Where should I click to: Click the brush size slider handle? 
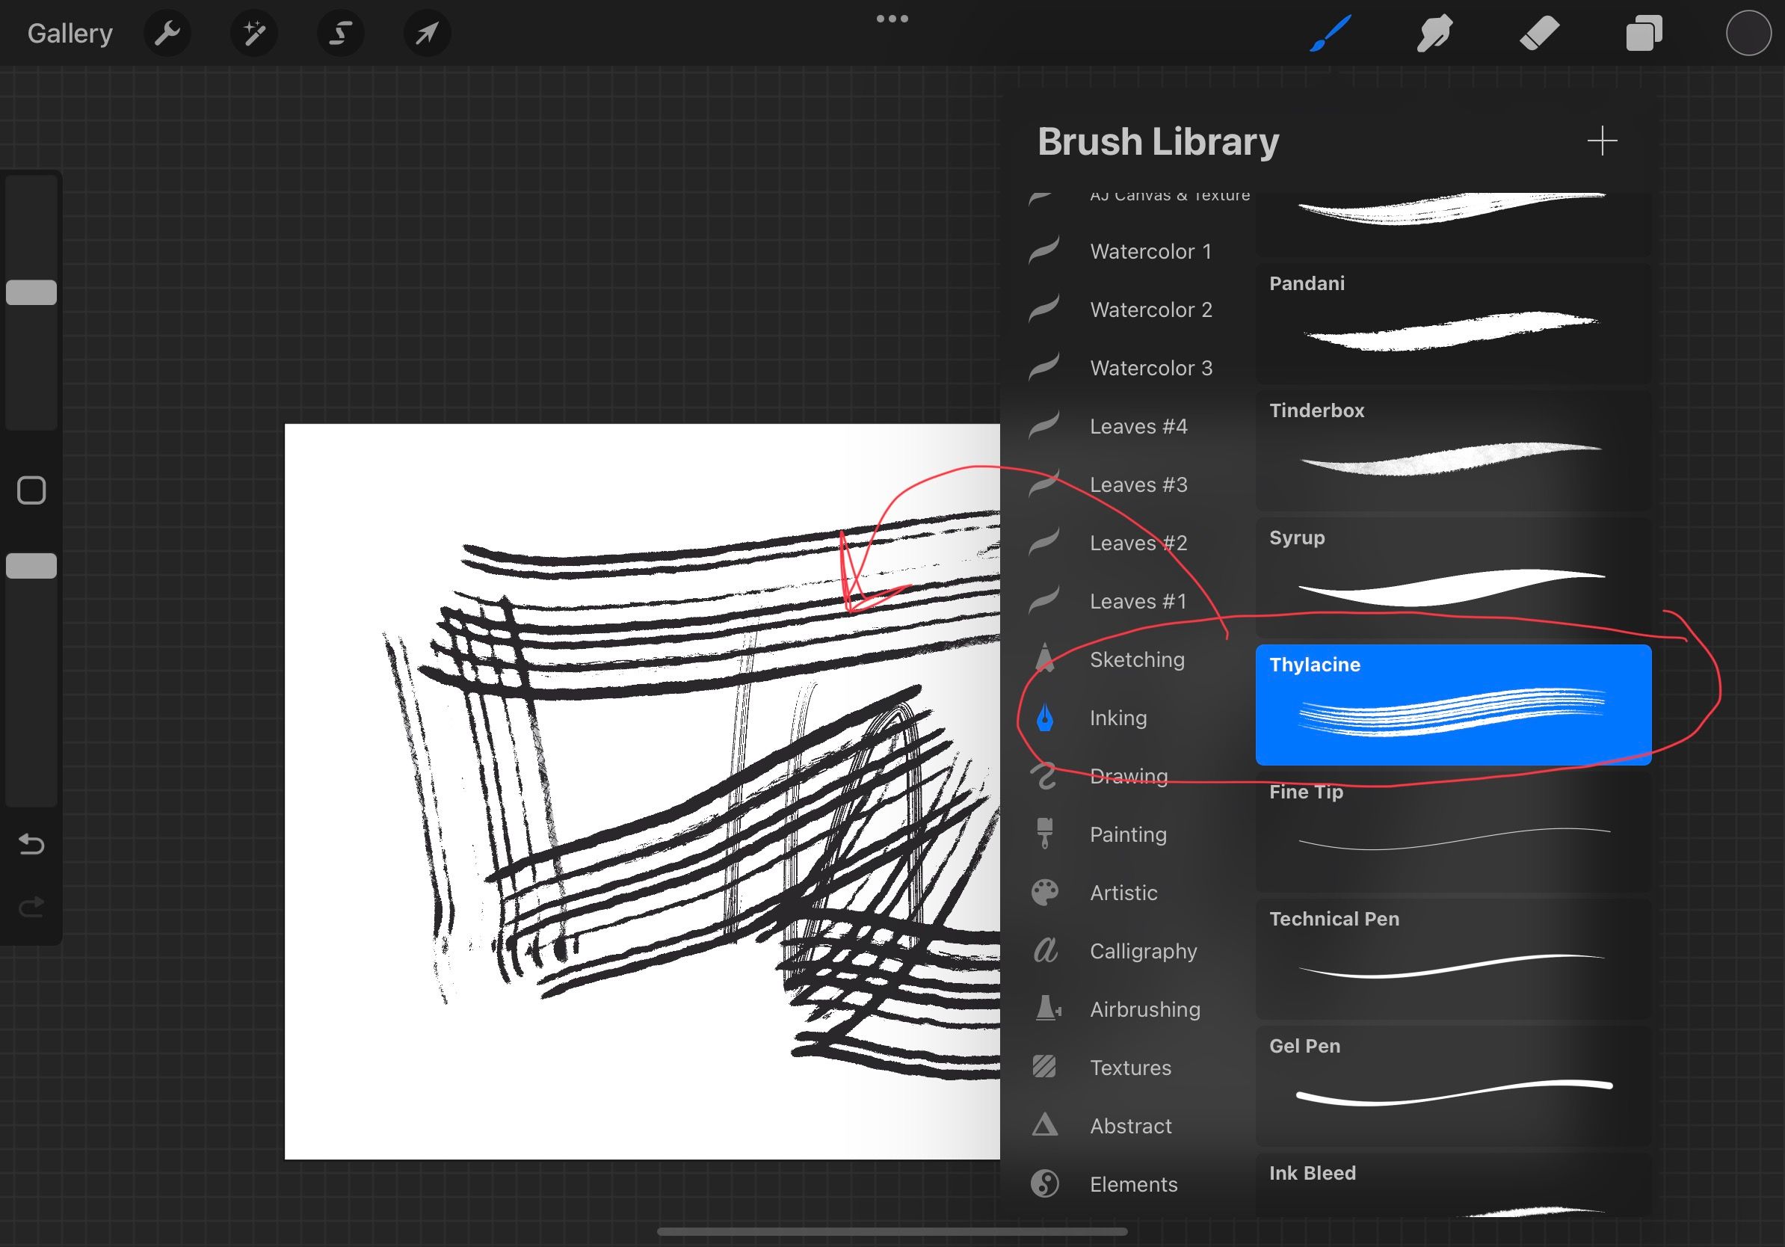coord(31,292)
